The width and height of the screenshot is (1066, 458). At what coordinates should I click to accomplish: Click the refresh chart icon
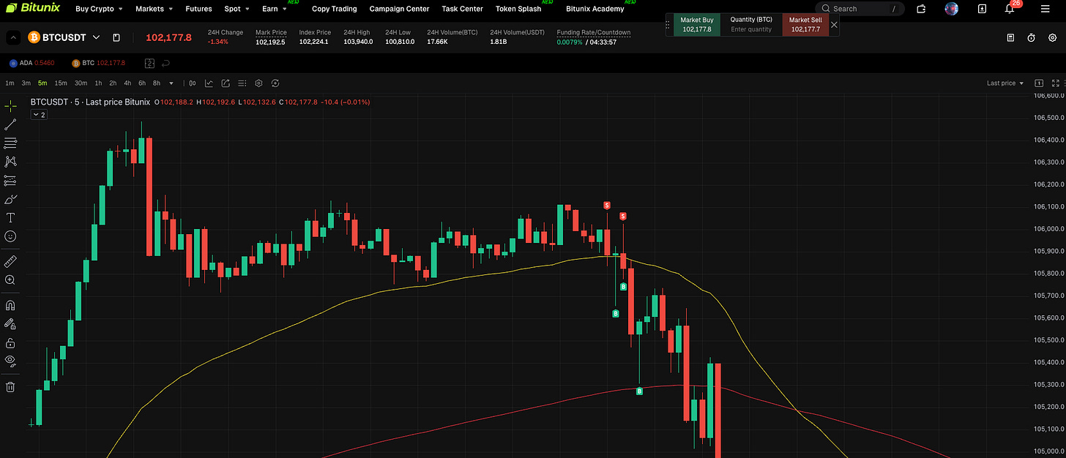[275, 83]
